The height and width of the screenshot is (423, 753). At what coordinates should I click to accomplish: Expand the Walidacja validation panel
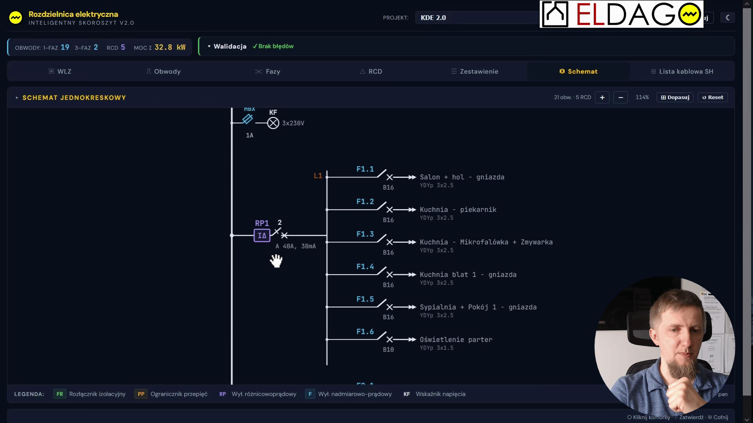(x=227, y=46)
